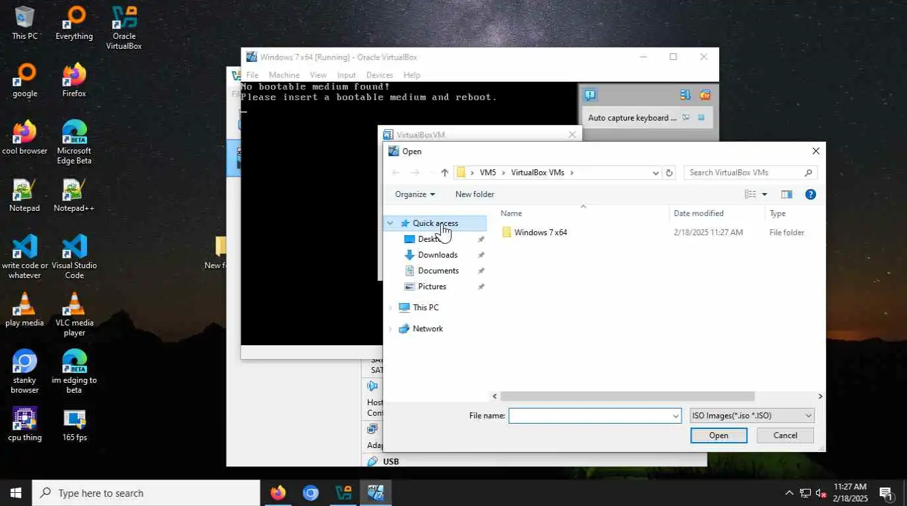The height and width of the screenshot is (506, 907).
Task: Select Pictures in the navigation pane
Action: click(432, 287)
